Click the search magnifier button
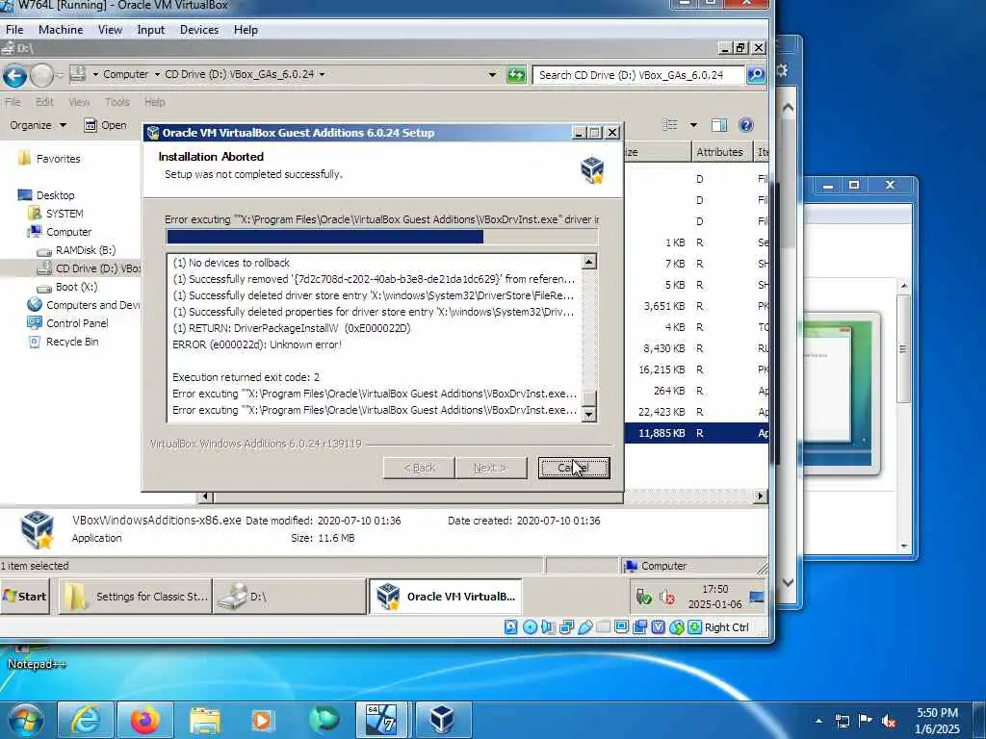The image size is (986, 739). 755,75
